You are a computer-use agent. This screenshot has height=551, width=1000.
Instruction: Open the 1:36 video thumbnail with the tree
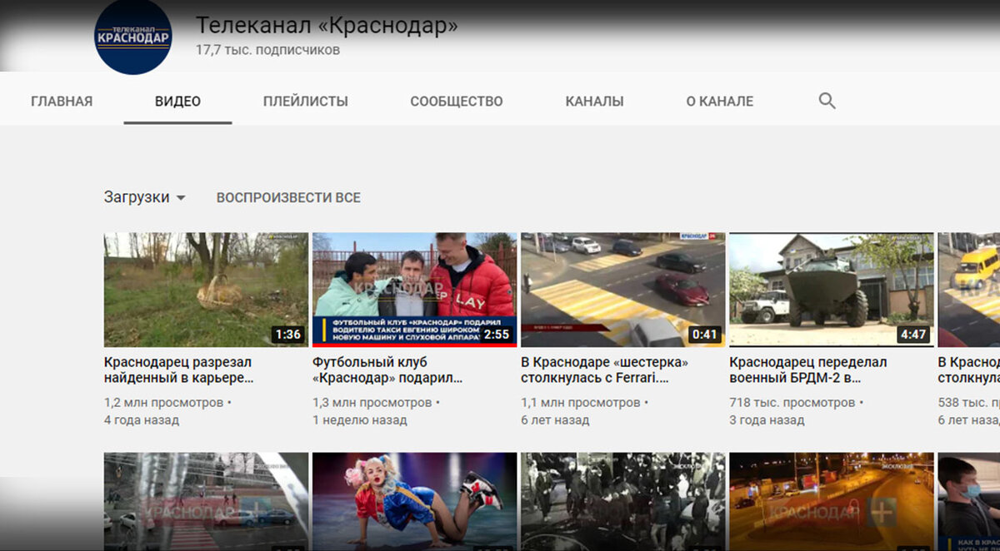tap(206, 290)
